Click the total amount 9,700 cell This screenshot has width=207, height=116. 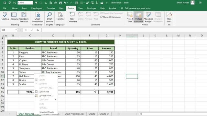pyautogui.click(x=106, y=92)
